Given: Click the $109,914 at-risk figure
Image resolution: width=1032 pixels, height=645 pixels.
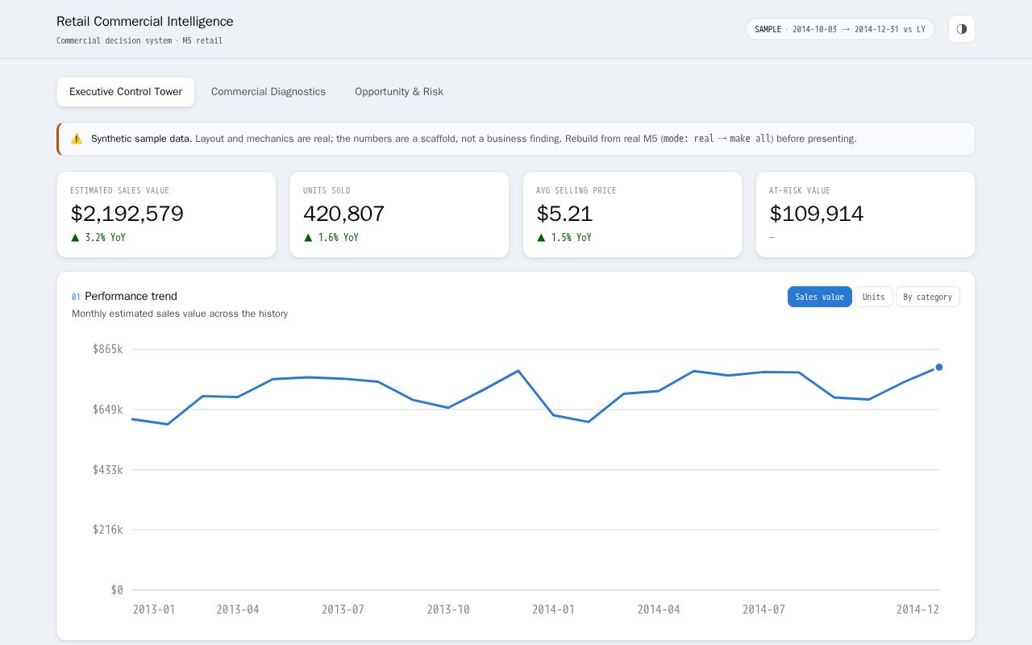Looking at the screenshot, I should click(x=817, y=214).
